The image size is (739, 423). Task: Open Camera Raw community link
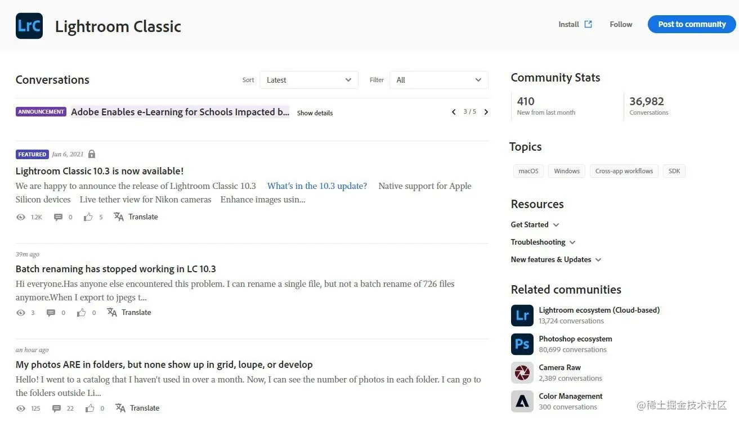(559, 367)
